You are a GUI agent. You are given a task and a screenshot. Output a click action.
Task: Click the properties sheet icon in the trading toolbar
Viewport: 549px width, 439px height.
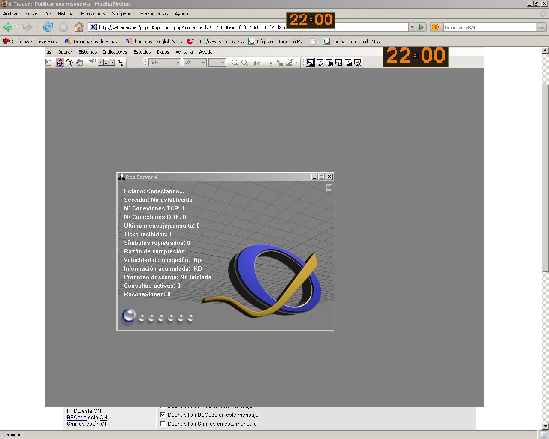pos(91,63)
